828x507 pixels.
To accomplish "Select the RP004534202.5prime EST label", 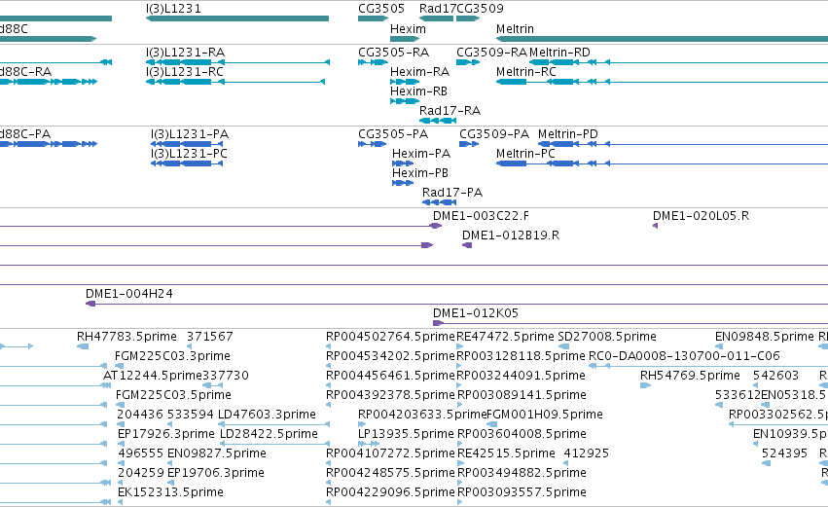I will pos(390,356).
